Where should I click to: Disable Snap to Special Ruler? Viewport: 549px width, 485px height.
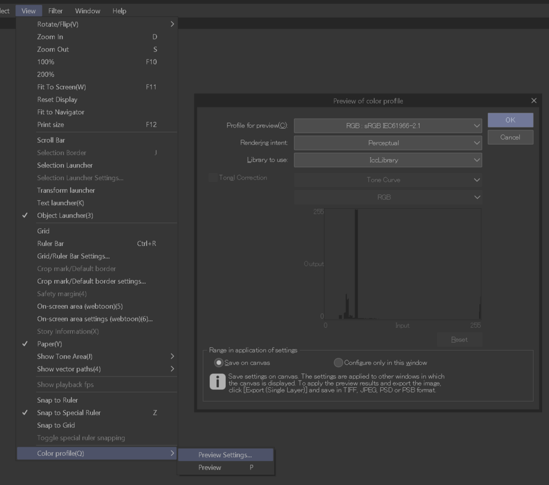point(69,413)
